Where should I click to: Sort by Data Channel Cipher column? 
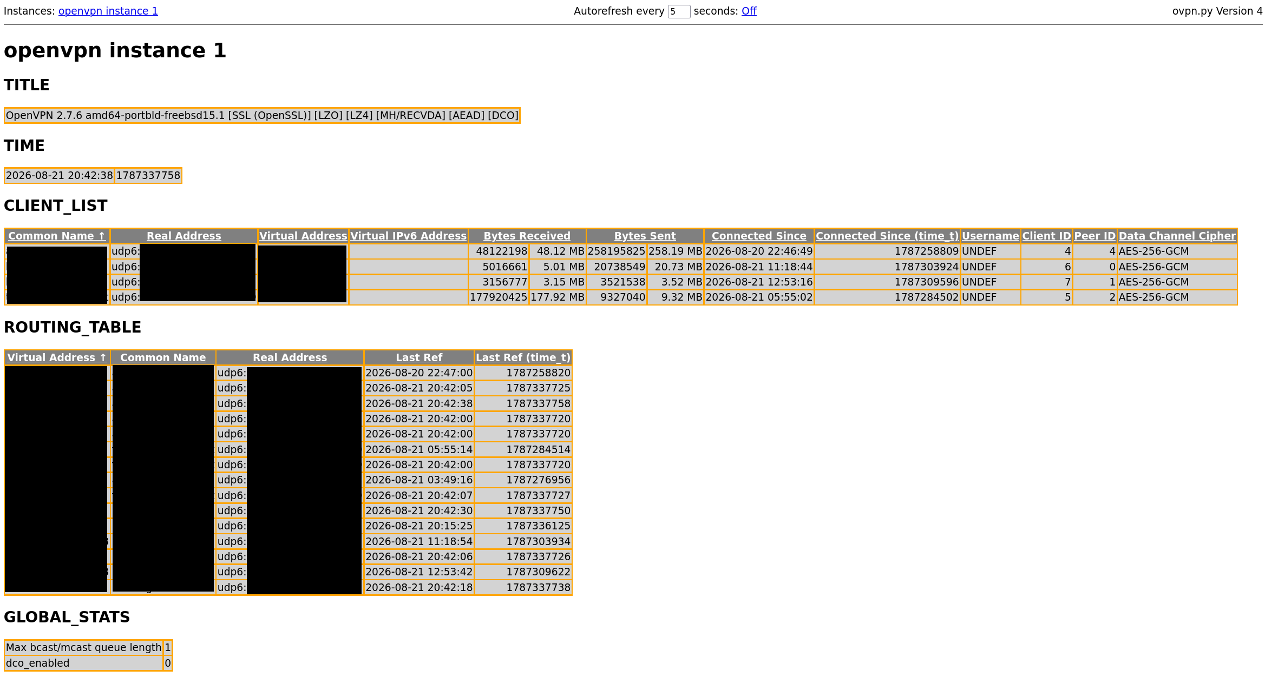[1177, 236]
